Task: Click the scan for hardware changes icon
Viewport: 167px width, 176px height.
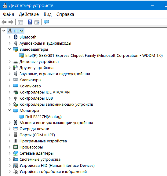Action: (46, 22)
